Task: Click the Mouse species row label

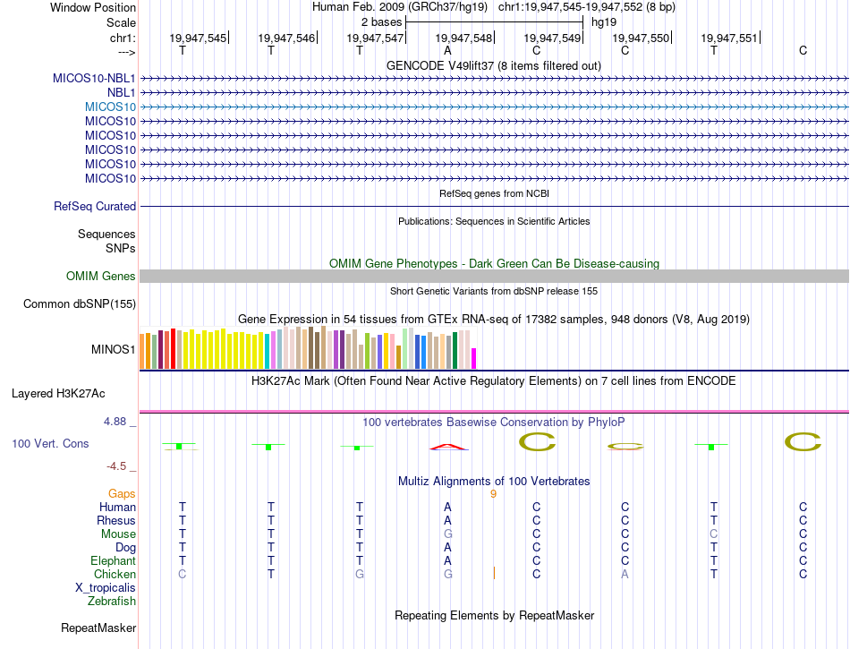Action: pos(118,534)
